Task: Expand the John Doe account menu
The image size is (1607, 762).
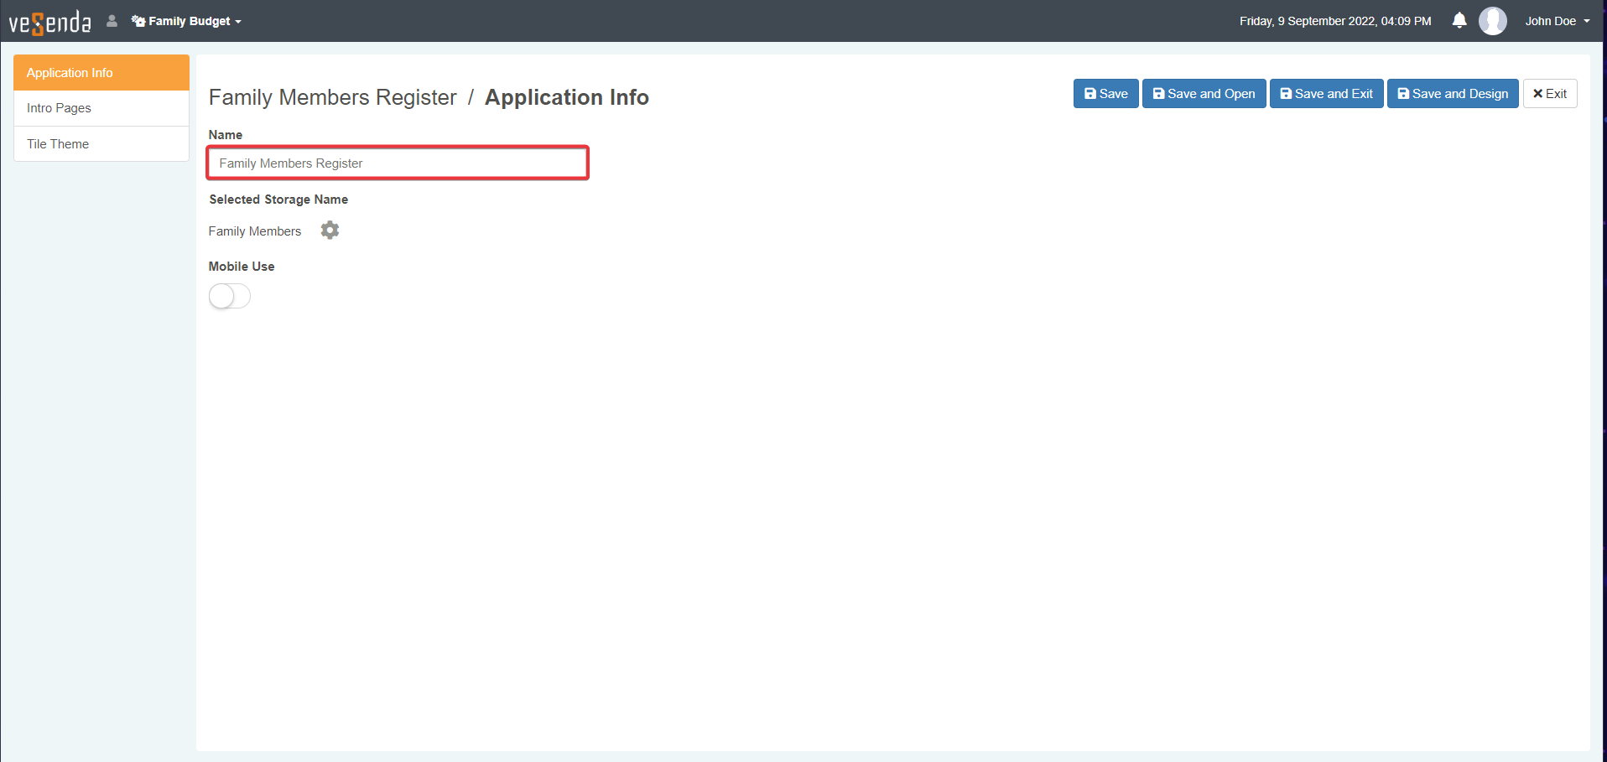Action: 1557,21
